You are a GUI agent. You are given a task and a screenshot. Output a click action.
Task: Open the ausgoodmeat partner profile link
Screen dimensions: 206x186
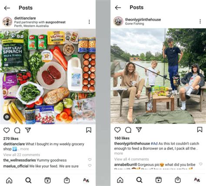pyautogui.click(x=56, y=22)
